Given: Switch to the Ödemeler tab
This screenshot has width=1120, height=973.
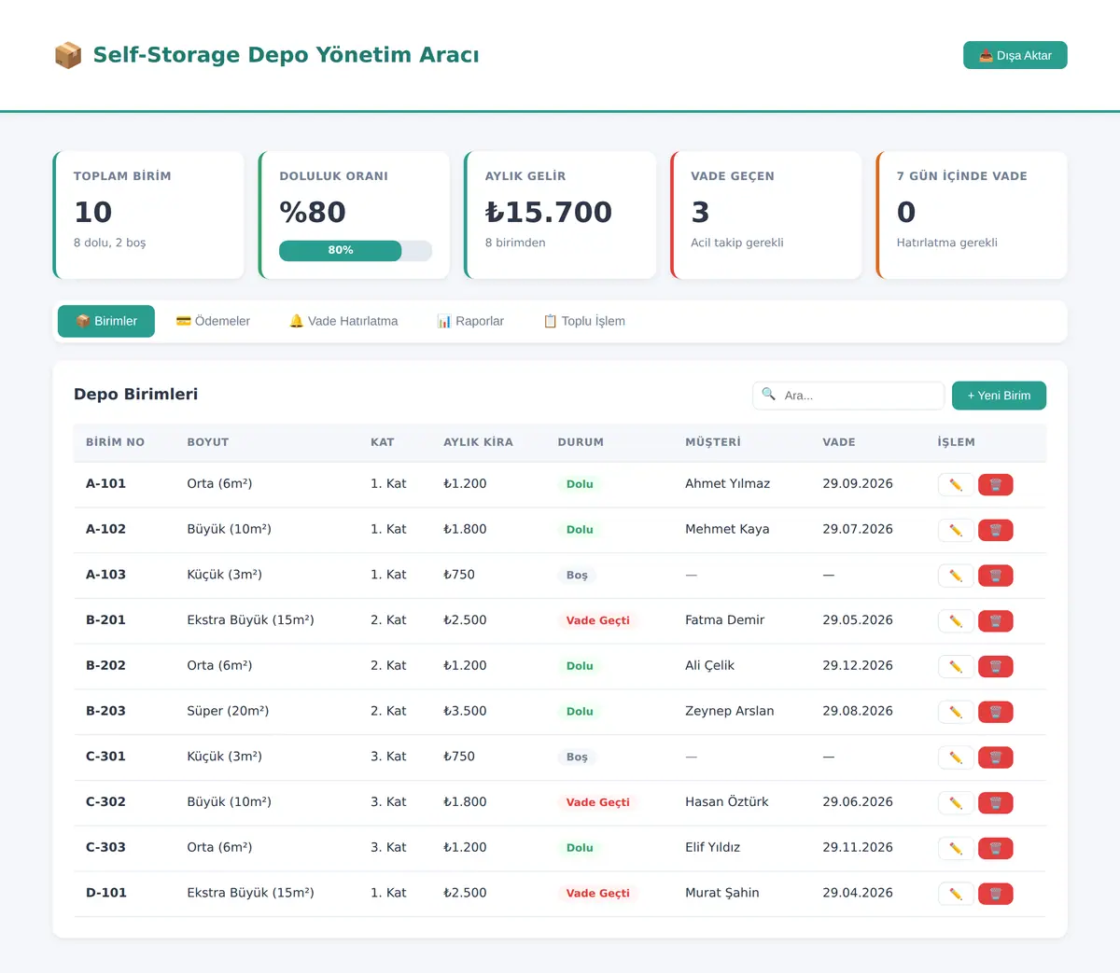Looking at the screenshot, I should pyautogui.click(x=213, y=321).
